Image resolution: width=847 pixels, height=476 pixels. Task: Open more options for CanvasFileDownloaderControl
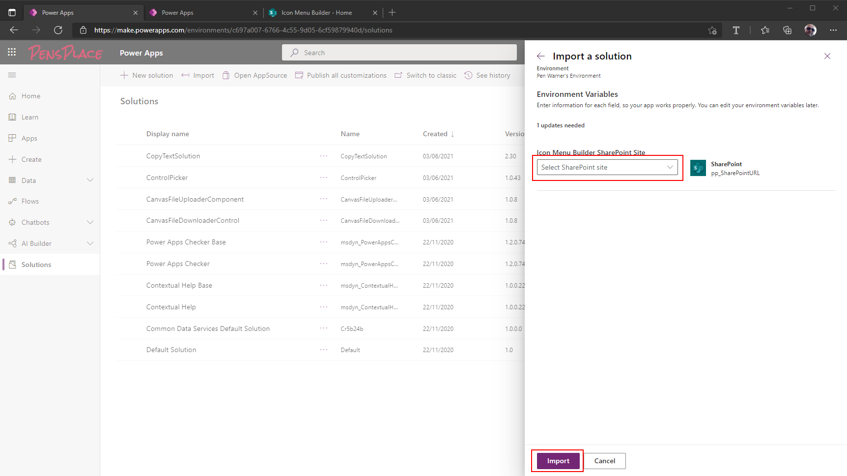point(324,220)
